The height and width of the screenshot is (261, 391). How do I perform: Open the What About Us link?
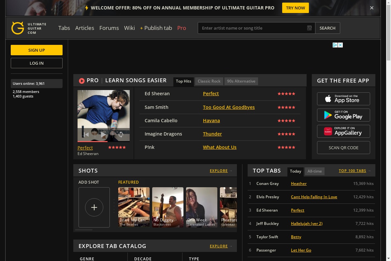coord(220,147)
